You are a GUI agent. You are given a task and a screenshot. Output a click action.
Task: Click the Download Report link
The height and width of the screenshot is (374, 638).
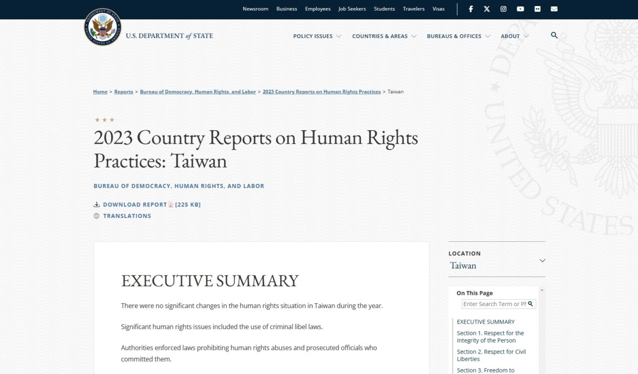point(135,204)
